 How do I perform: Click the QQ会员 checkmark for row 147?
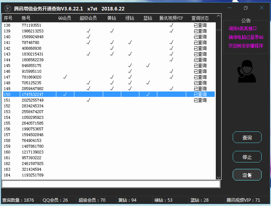[65, 77]
